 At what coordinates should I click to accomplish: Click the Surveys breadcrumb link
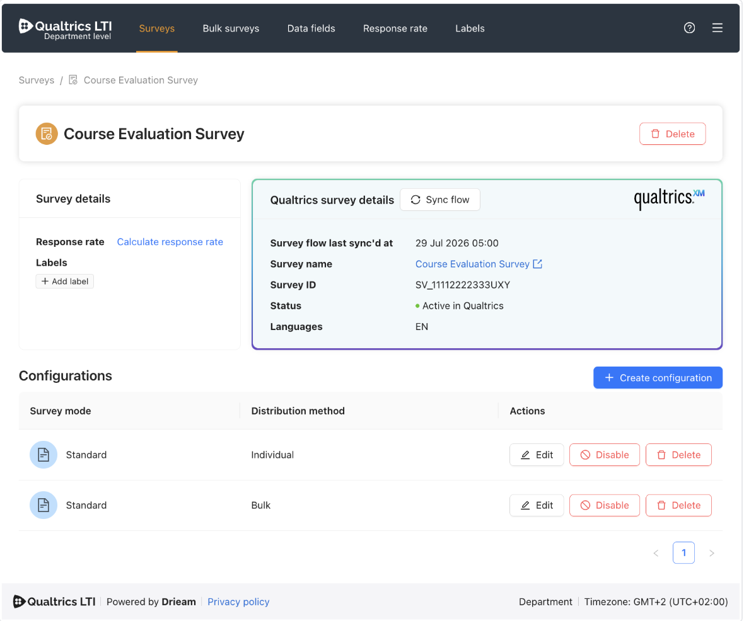(37, 80)
